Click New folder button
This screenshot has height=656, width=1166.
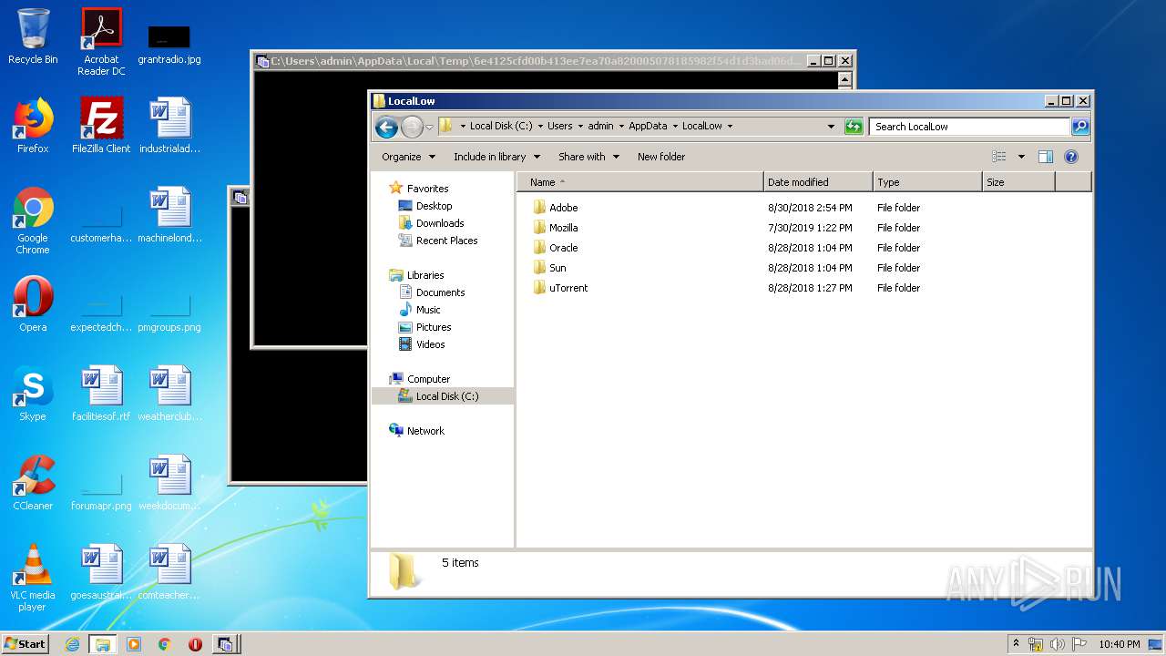[x=661, y=157]
